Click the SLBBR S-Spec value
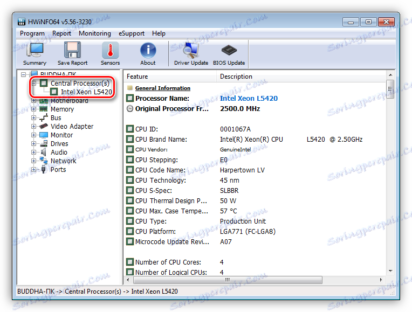Viewport: 412px width, 312px height. coord(229,190)
